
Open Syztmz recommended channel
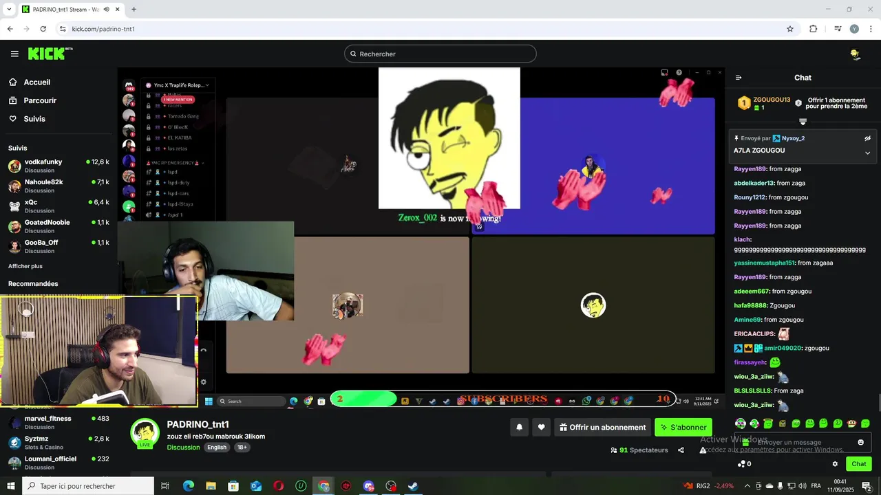click(x=59, y=442)
